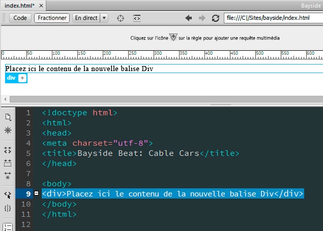Click the asterisk code navigator icon
The width and height of the screenshot is (323, 231).
click(8, 130)
